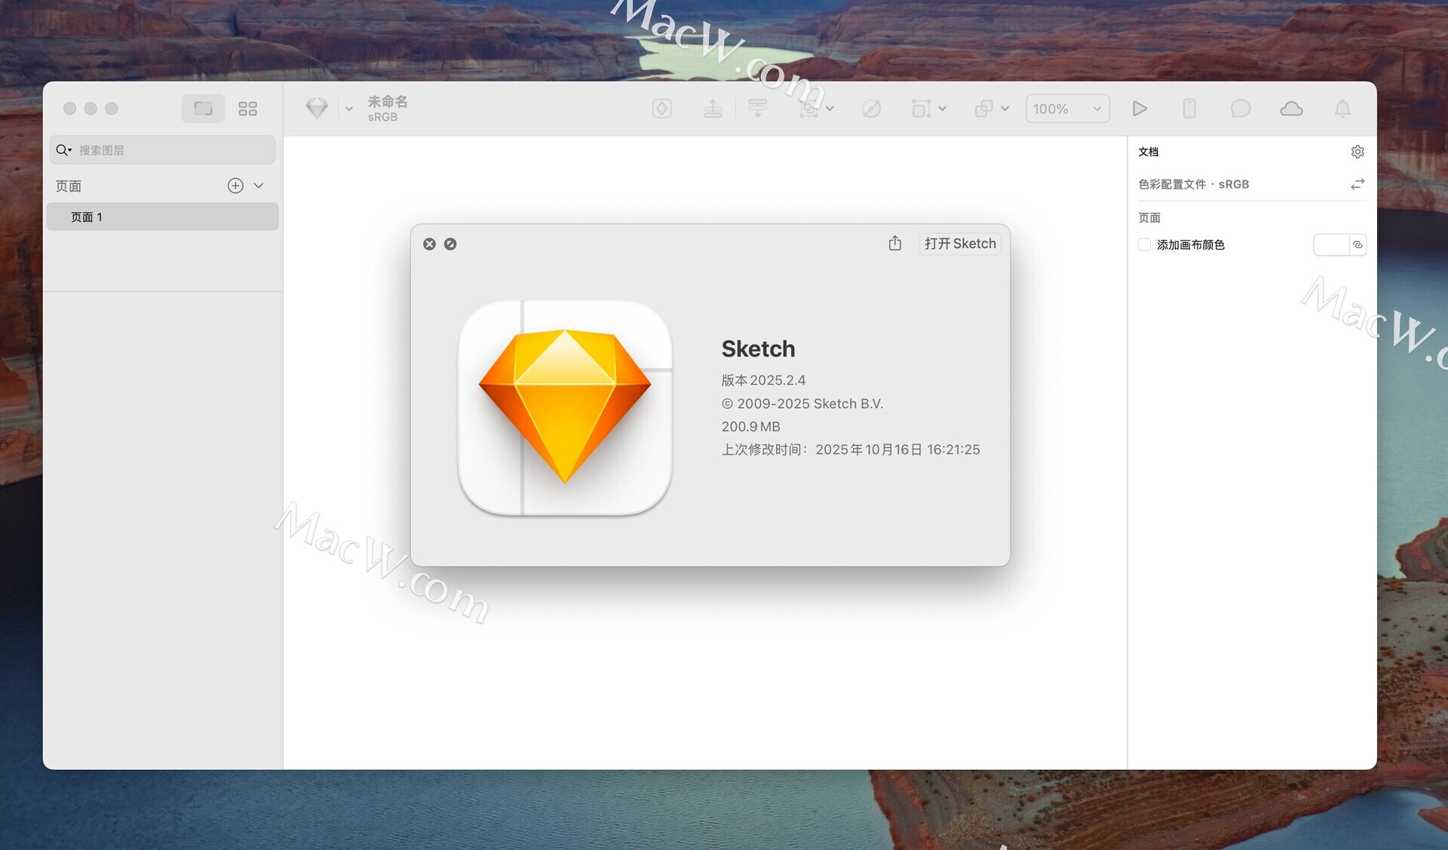
Task: Click the 打开 Sketch button
Action: click(x=959, y=243)
